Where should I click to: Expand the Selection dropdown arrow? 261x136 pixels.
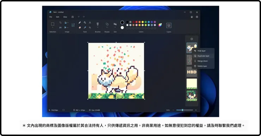(53, 27)
